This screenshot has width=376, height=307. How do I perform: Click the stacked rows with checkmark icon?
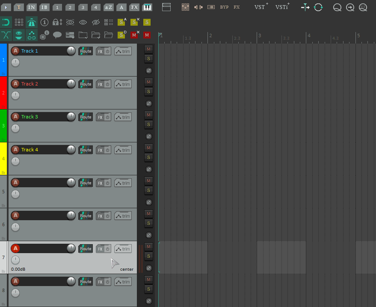[x=70, y=35]
